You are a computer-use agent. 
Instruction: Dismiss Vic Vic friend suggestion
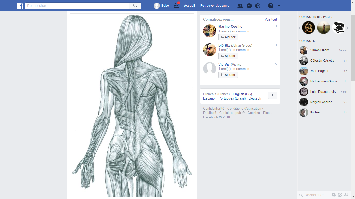click(x=275, y=64)
